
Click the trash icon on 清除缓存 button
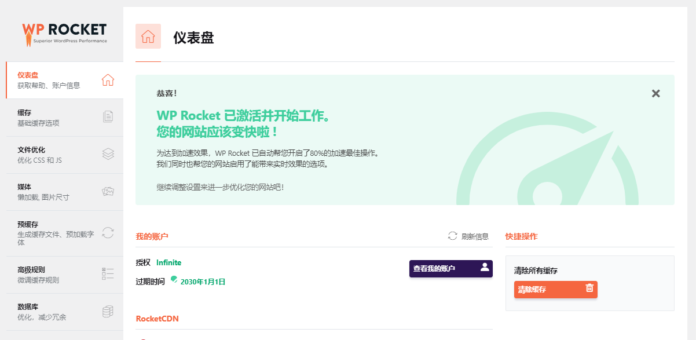[589, 288]
